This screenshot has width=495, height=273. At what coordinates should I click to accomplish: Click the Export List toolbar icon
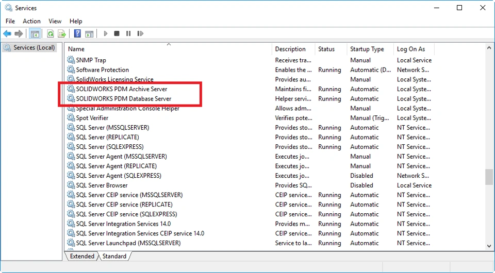(x=62, y=33)
